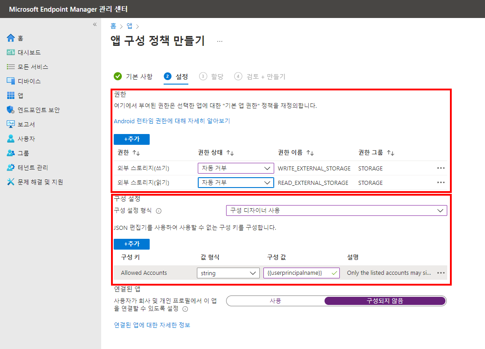Open more options for Allowed Accounts row
This screenshot has width=485, height=349.
click(x=441, y=273)
